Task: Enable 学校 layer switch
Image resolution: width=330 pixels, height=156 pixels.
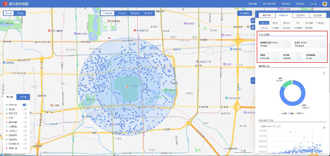Action: (x=25, y=118)
